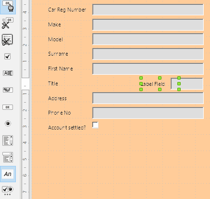The width and height of the screenshot is (210, 199).
Task: Click the Model text field
Action: 148,39
